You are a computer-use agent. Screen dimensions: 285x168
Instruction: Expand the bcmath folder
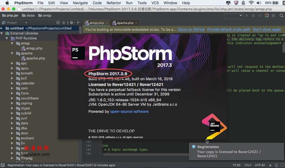pyautogui.click(x=12, y=73)
